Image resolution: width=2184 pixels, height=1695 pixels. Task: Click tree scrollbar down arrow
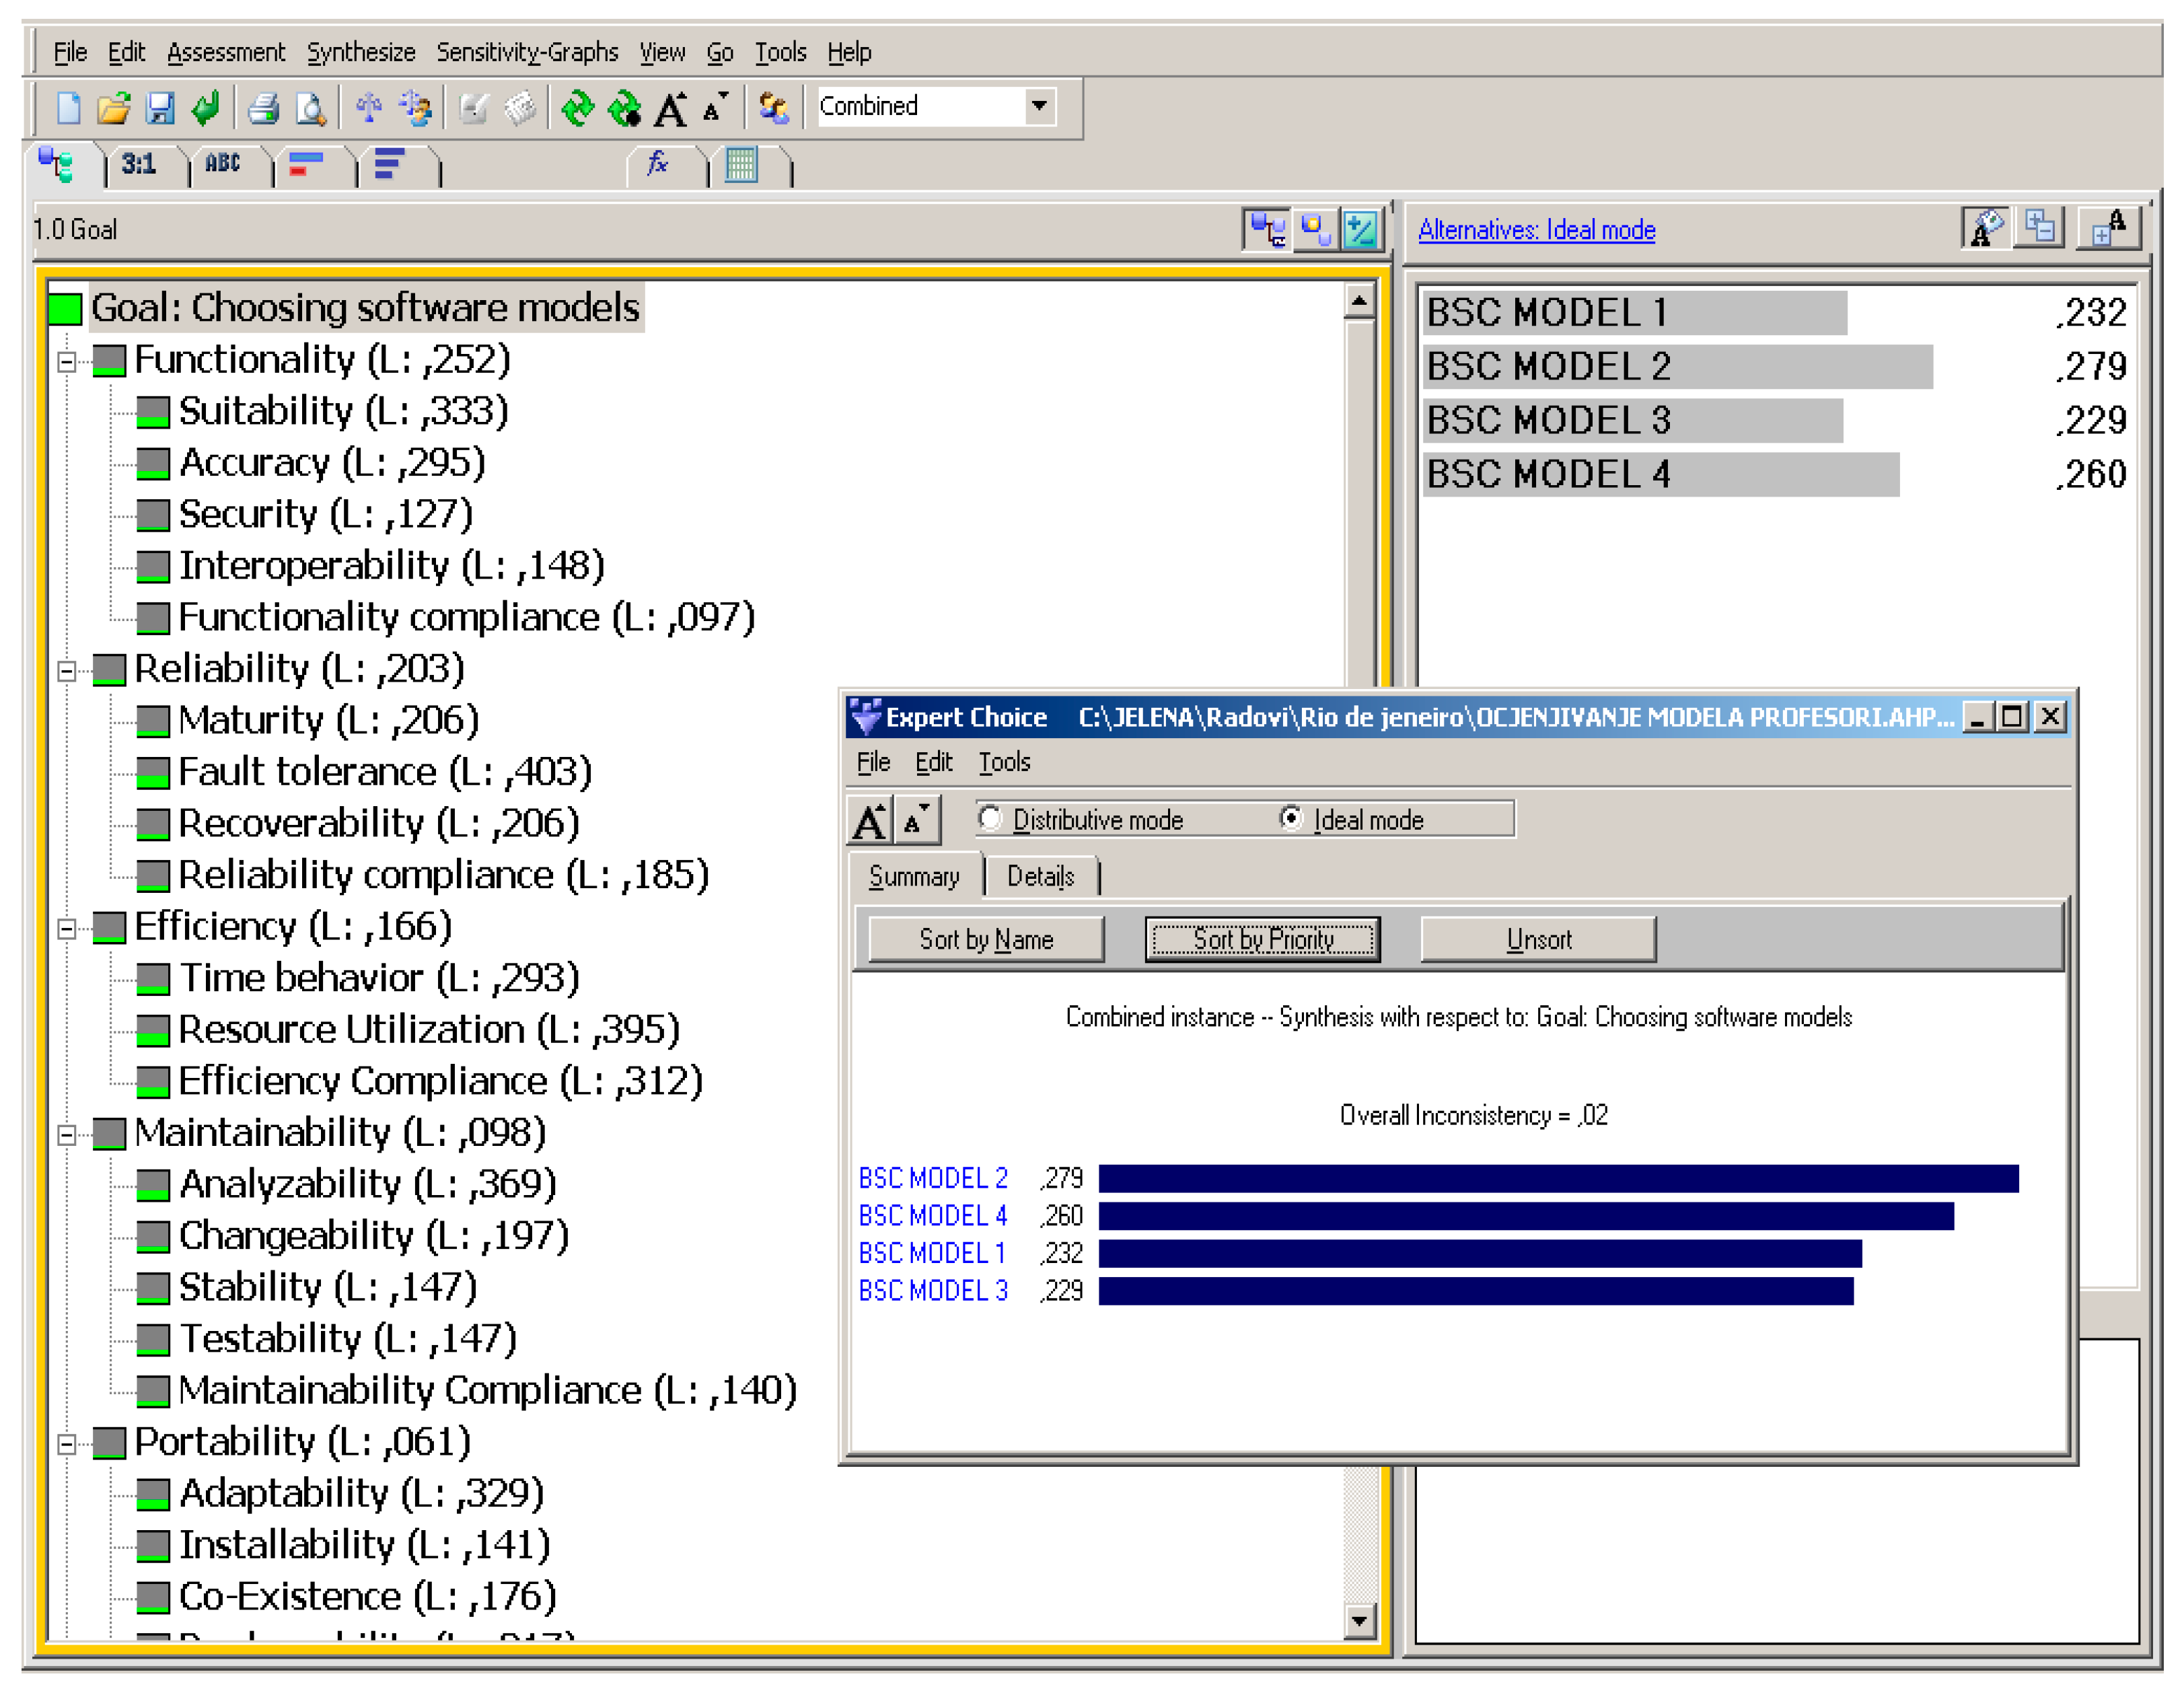point(1359,1621)
